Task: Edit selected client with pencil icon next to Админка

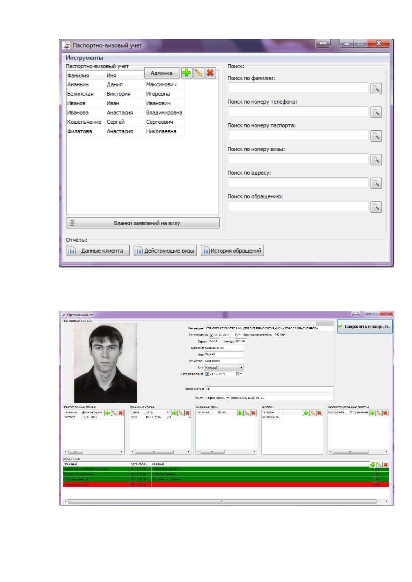Action: click(198, 73)
